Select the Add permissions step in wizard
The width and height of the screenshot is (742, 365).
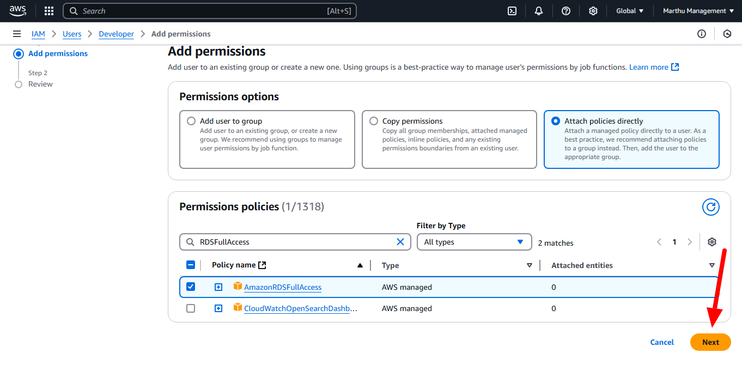pyautogui.click(x=58, y=53)
